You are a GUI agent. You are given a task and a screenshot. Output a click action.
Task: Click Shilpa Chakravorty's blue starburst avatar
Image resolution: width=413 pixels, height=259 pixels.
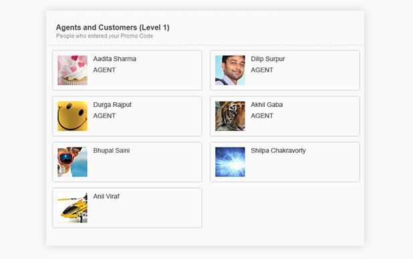coord(230,162)
